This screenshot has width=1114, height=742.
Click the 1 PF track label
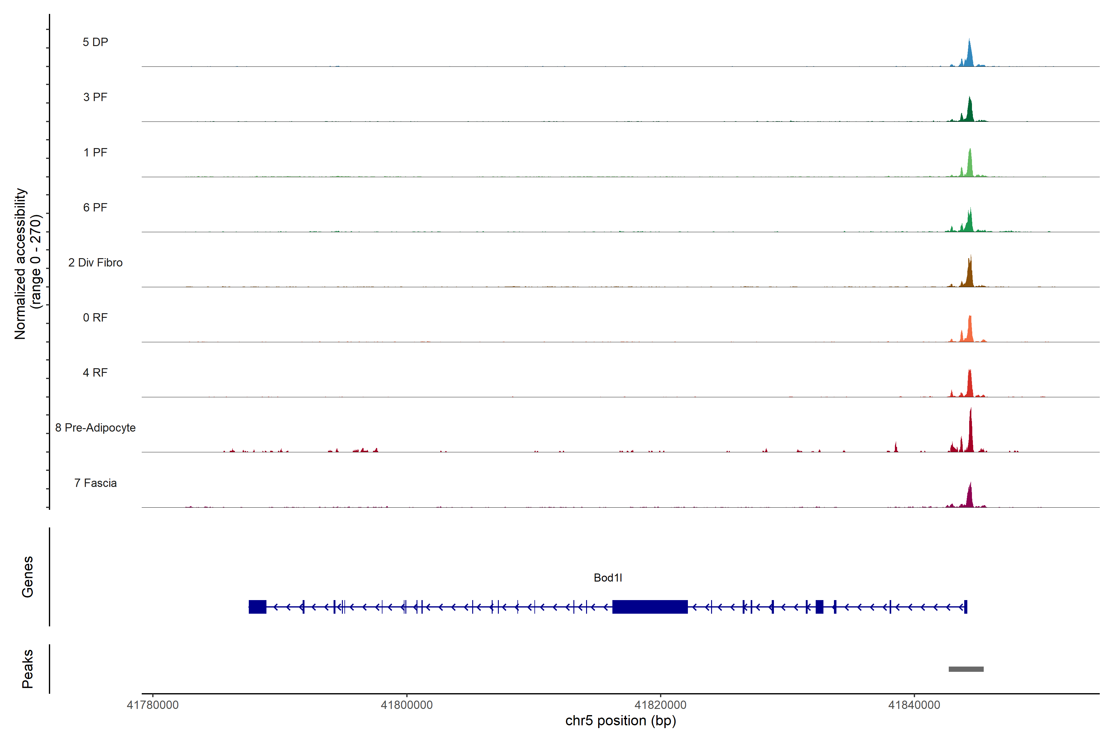[95, 152]
